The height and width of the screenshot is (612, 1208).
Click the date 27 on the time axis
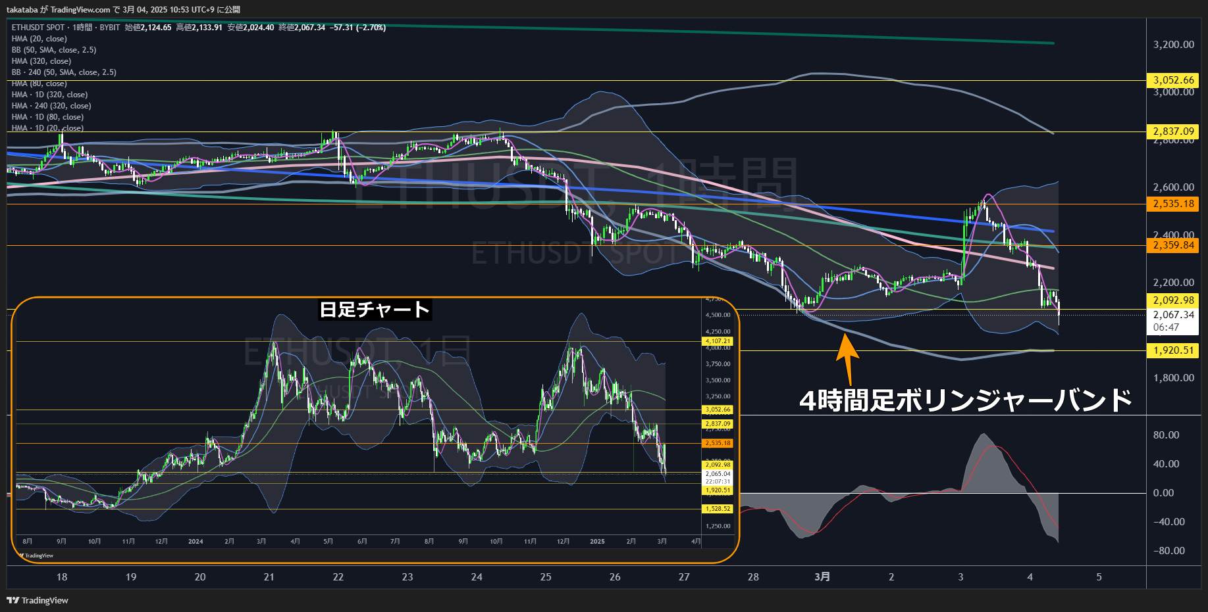684,577
